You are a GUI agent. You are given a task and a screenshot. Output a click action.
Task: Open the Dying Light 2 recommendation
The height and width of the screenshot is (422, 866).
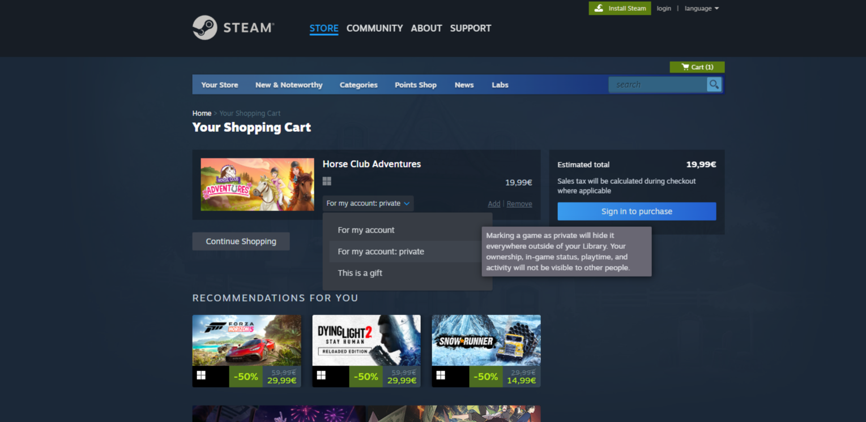click(x=366, y=351)
